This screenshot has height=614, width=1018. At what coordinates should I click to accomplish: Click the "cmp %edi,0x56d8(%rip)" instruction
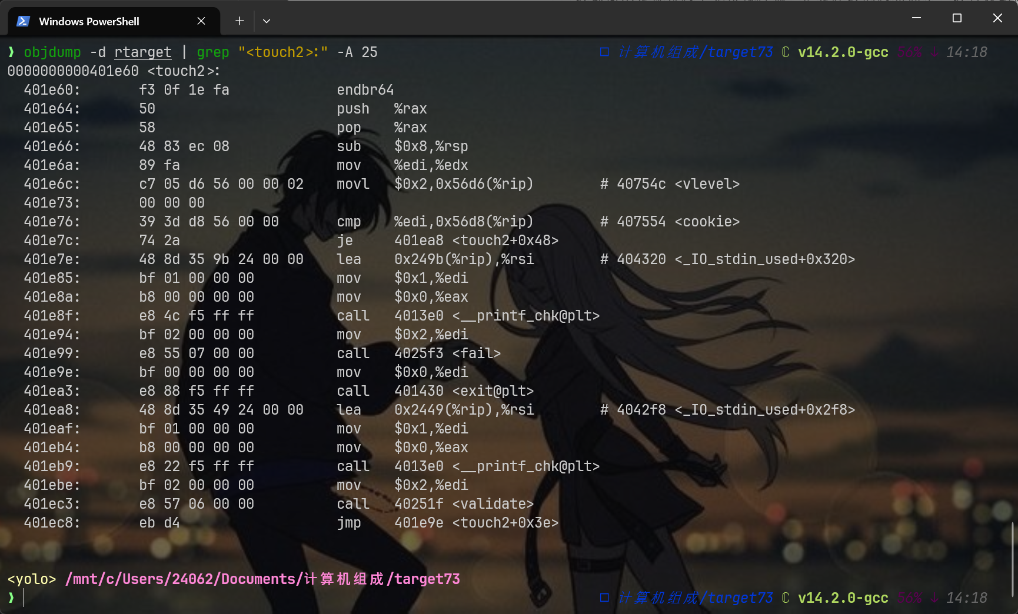click(435, 222)
